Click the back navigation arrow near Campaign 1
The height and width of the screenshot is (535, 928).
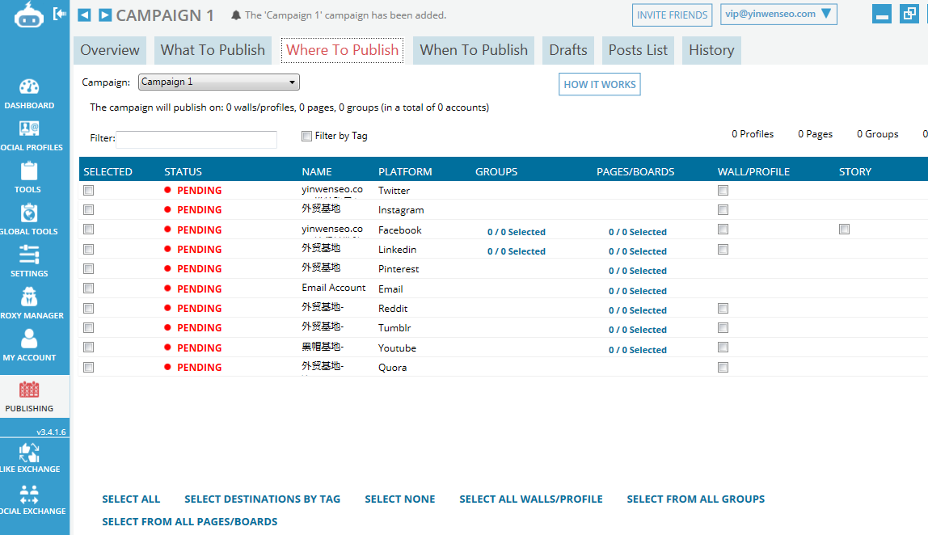tap(84, 14)
